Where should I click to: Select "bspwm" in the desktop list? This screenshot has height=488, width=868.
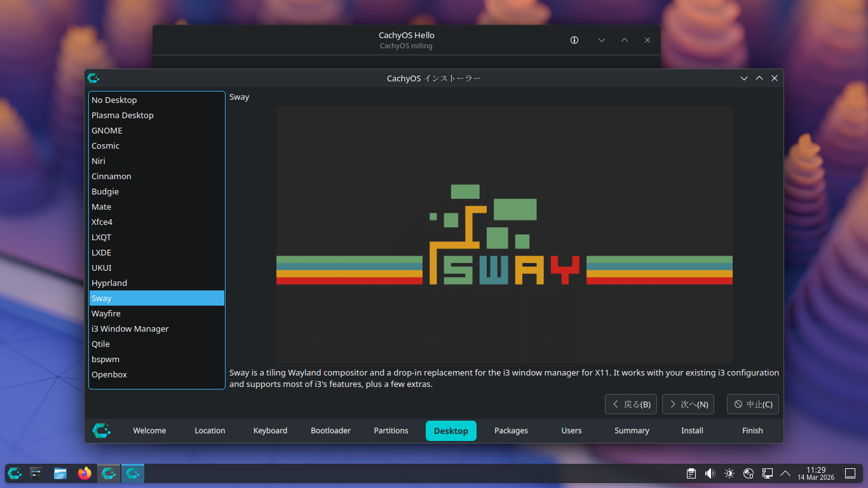[157, 359]
